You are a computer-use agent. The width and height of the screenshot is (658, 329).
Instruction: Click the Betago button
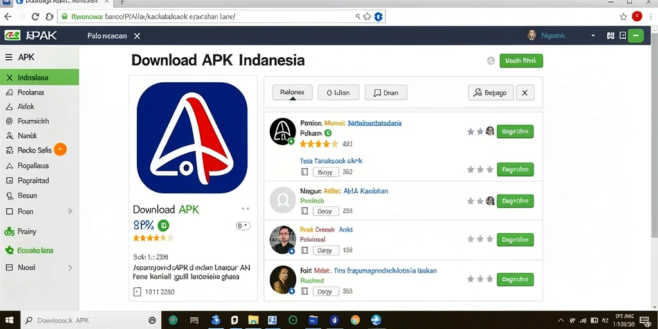click(x=490, y=93)
